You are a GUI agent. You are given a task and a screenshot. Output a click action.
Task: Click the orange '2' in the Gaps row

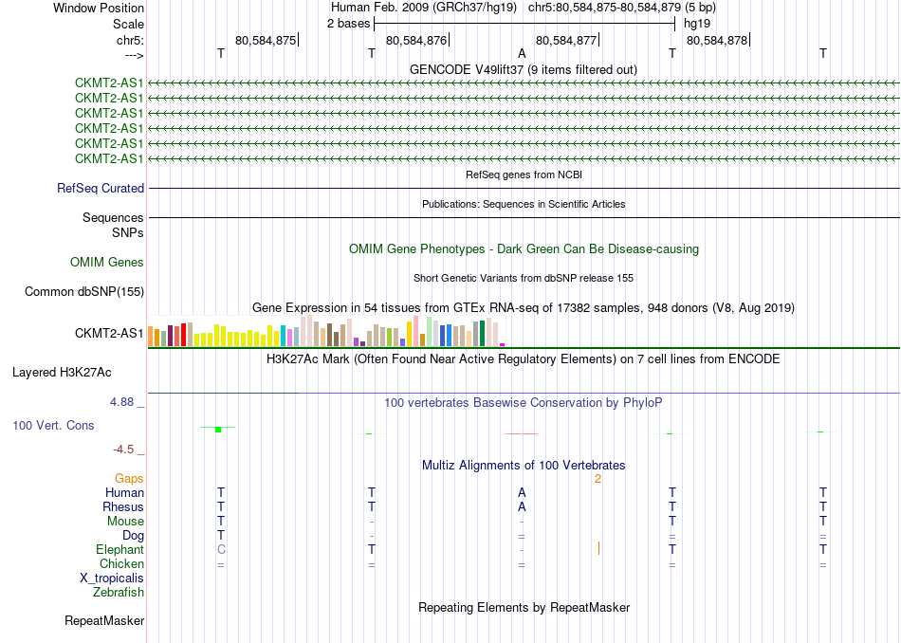598,479
